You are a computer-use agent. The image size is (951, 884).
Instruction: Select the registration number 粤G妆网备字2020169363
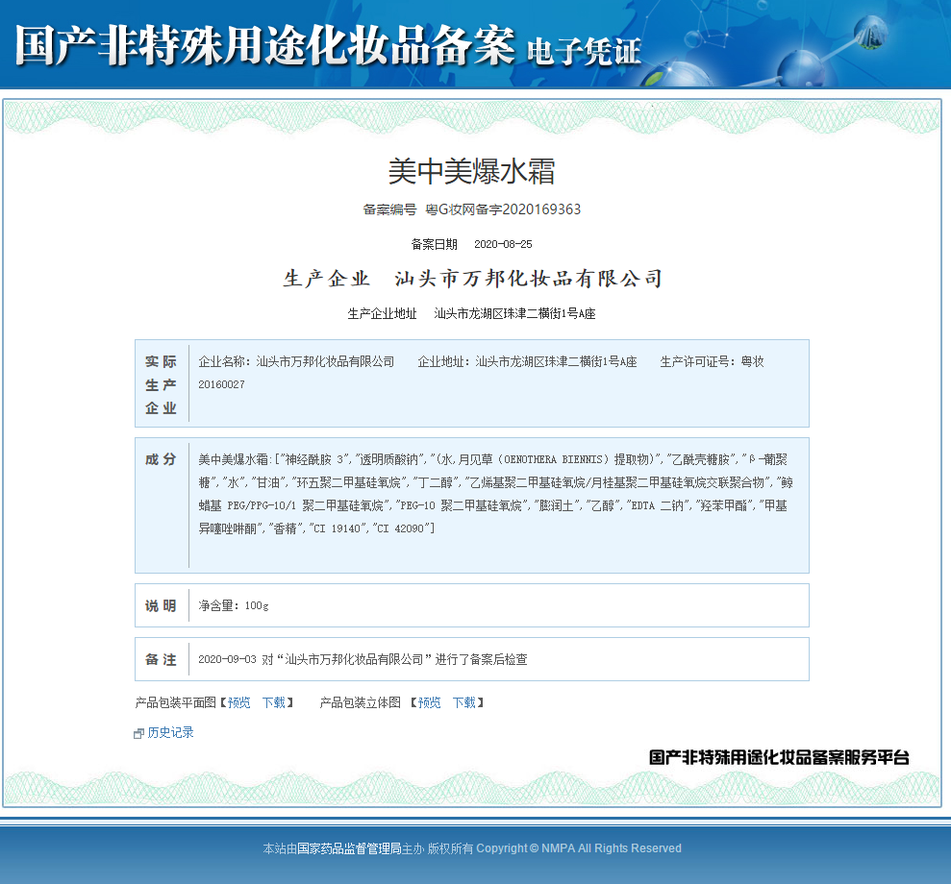(x=501, y=209)
